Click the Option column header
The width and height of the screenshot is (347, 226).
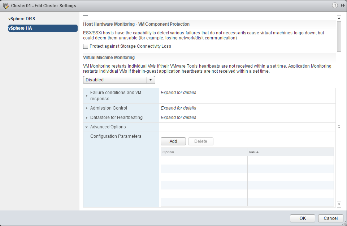click(x=204, y=152)
